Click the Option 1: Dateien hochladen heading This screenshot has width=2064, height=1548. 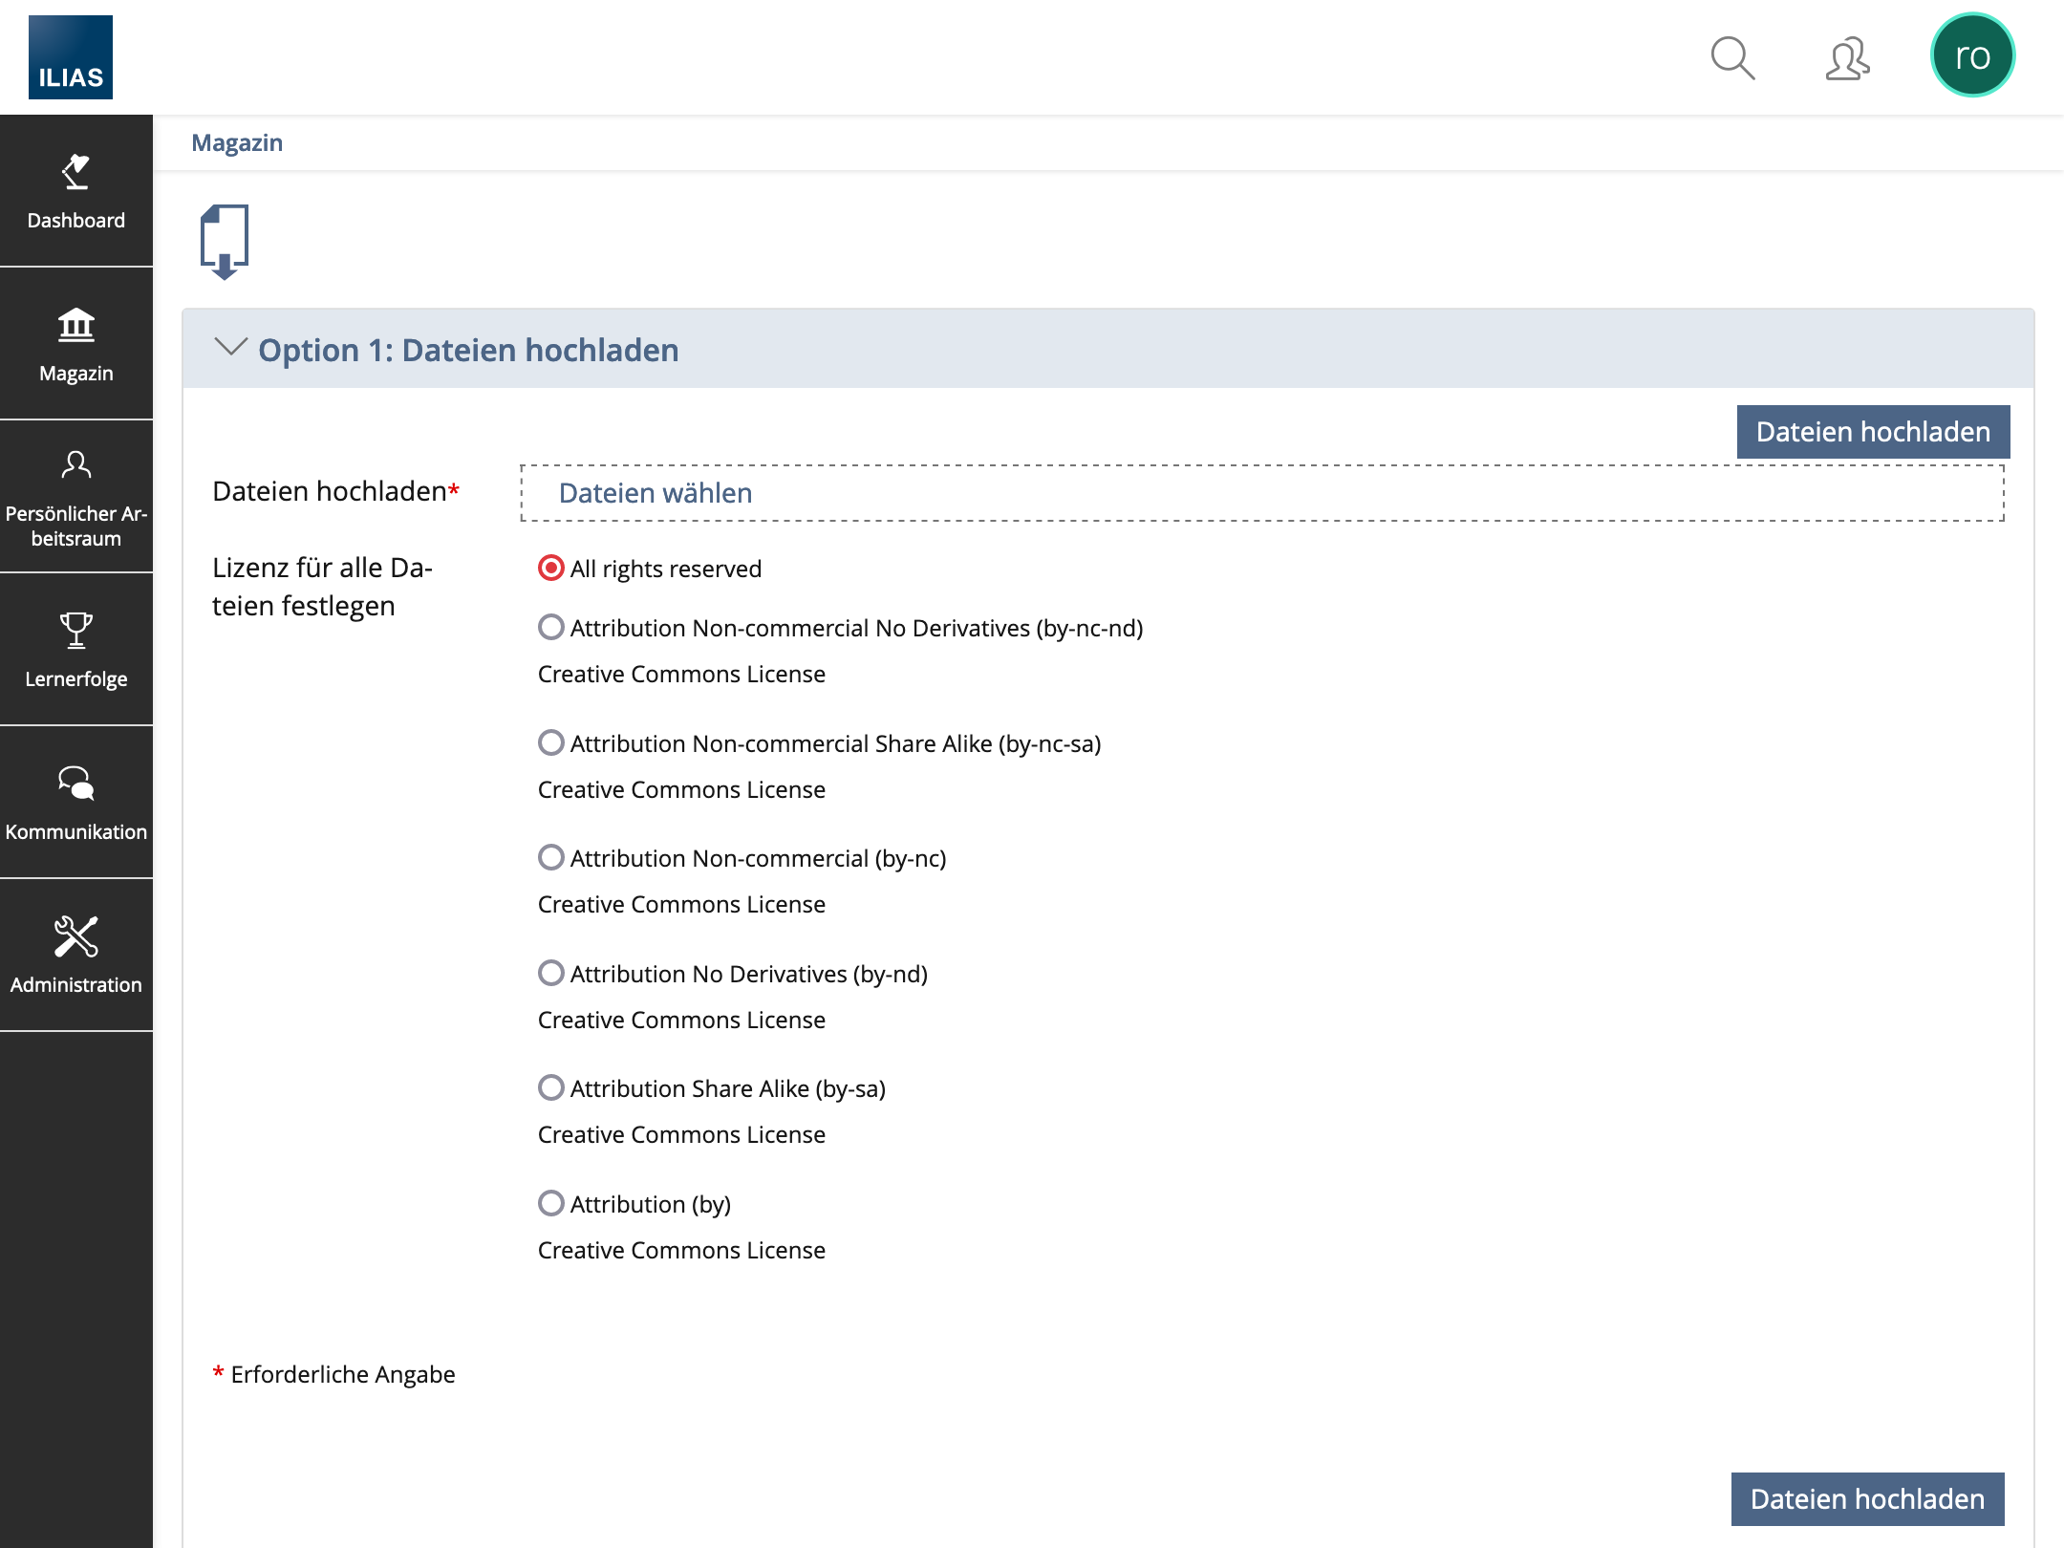468,351
